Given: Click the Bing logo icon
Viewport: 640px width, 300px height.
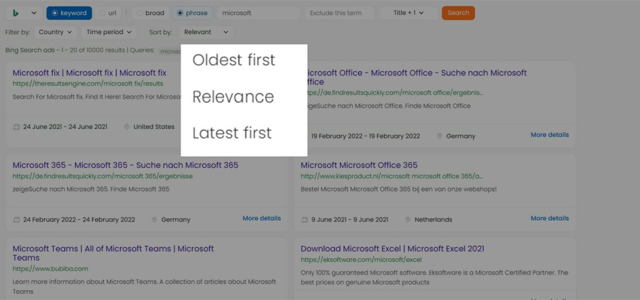Looking at the screenshot, I should (x=16, y=13).
